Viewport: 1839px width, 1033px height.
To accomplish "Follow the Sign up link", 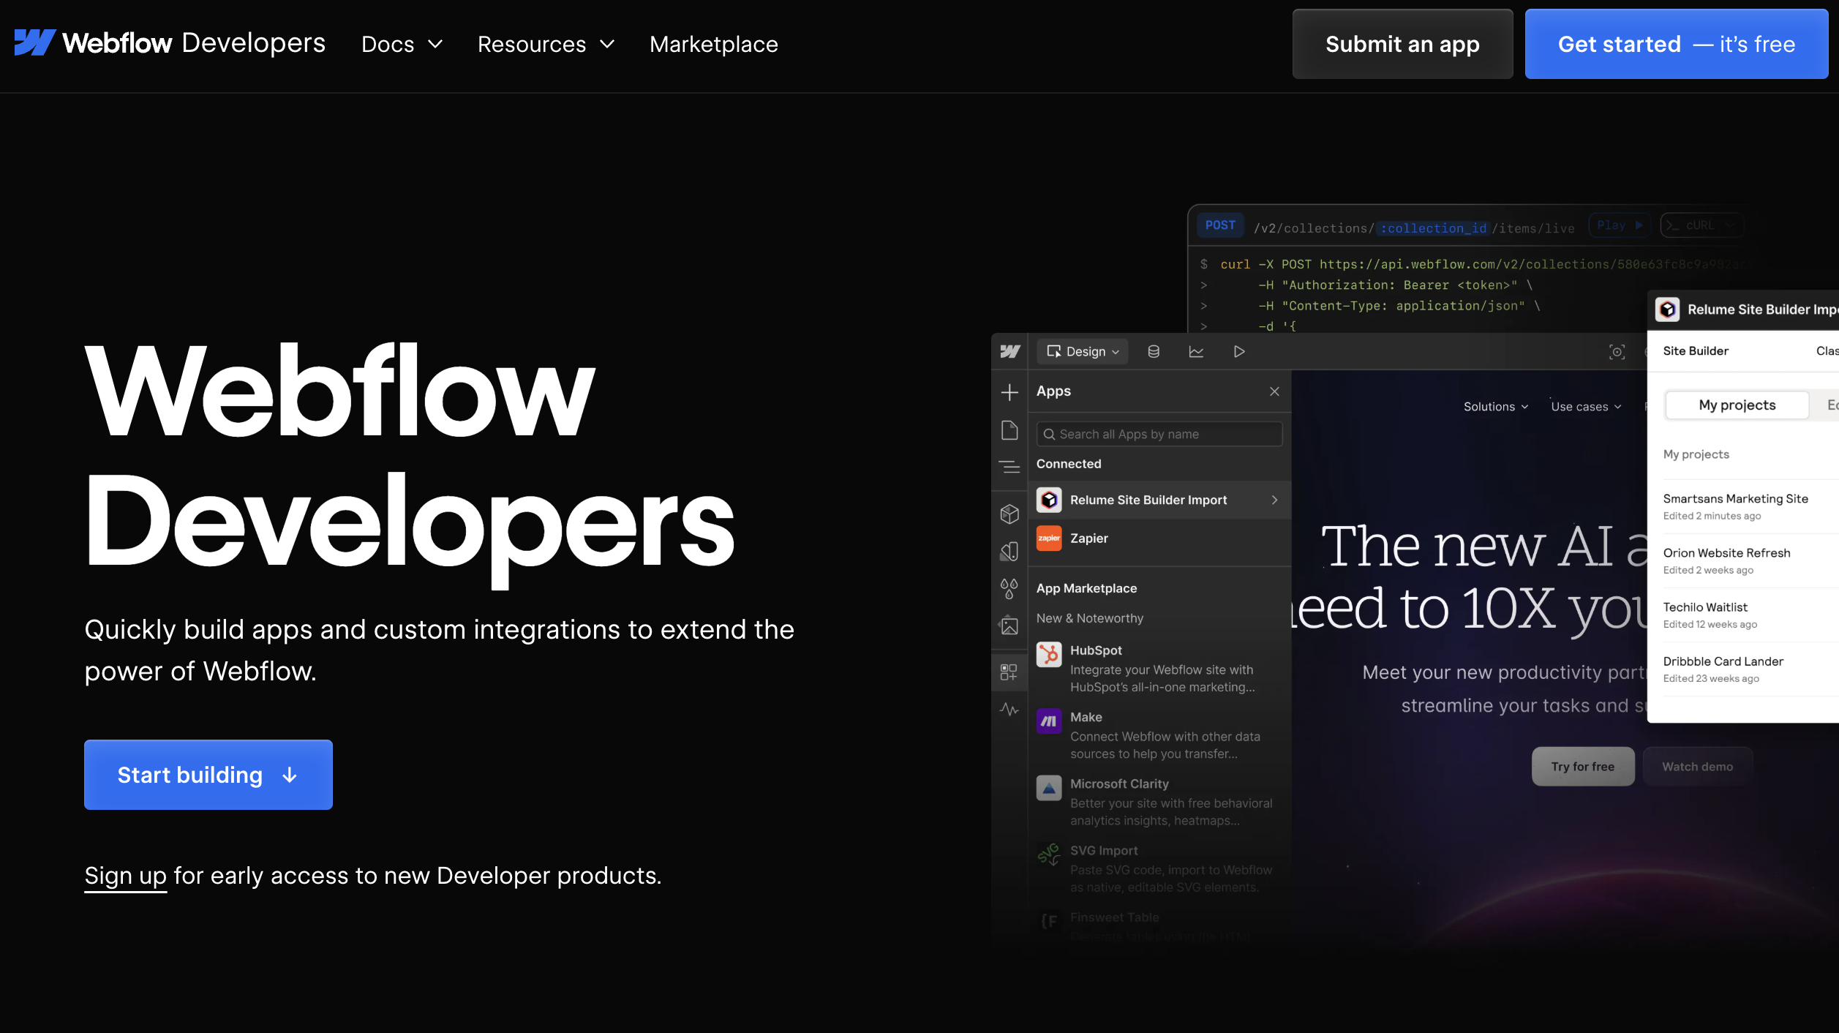I will point(125,876).
